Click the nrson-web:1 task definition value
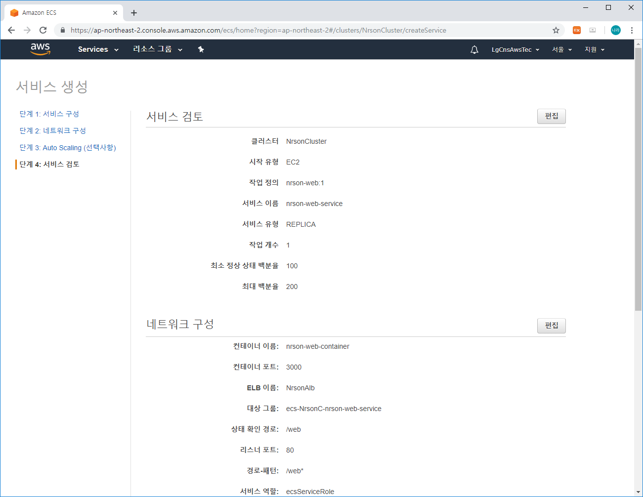643x497 pixels. point(305,183)
